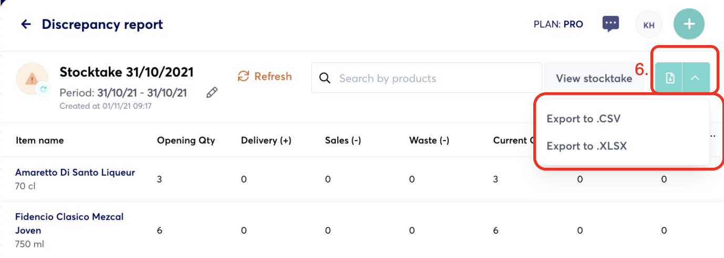Image resolution: width=724 pixels, height=258 pixels.
Task: Open the Amaretto Di Santo Liqueur item
Action: (x=75, y=172)
